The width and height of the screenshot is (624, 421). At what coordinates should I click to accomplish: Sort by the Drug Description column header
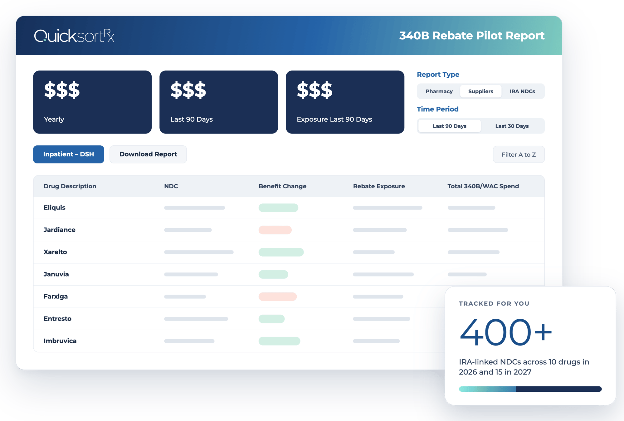tap(70, 186)
